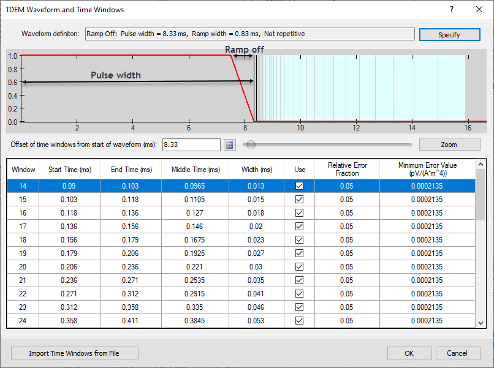Click Import Time Windows from File
This screenshot has width=494, height=368.
tap(75, 353)
